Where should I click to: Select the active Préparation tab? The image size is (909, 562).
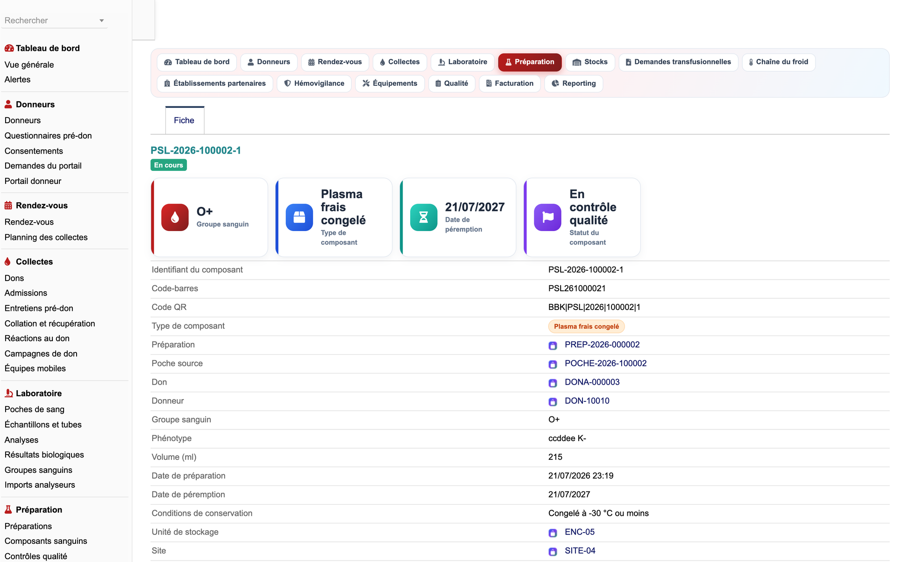pyautogui.click(x=530, y=62)
